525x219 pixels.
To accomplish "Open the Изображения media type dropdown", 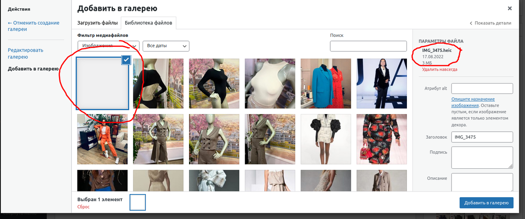I will pyautogui.click(x=108, y=45).
